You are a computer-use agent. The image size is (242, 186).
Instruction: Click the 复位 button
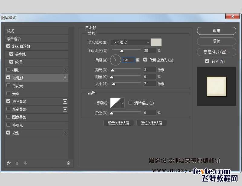pos(217,41)
